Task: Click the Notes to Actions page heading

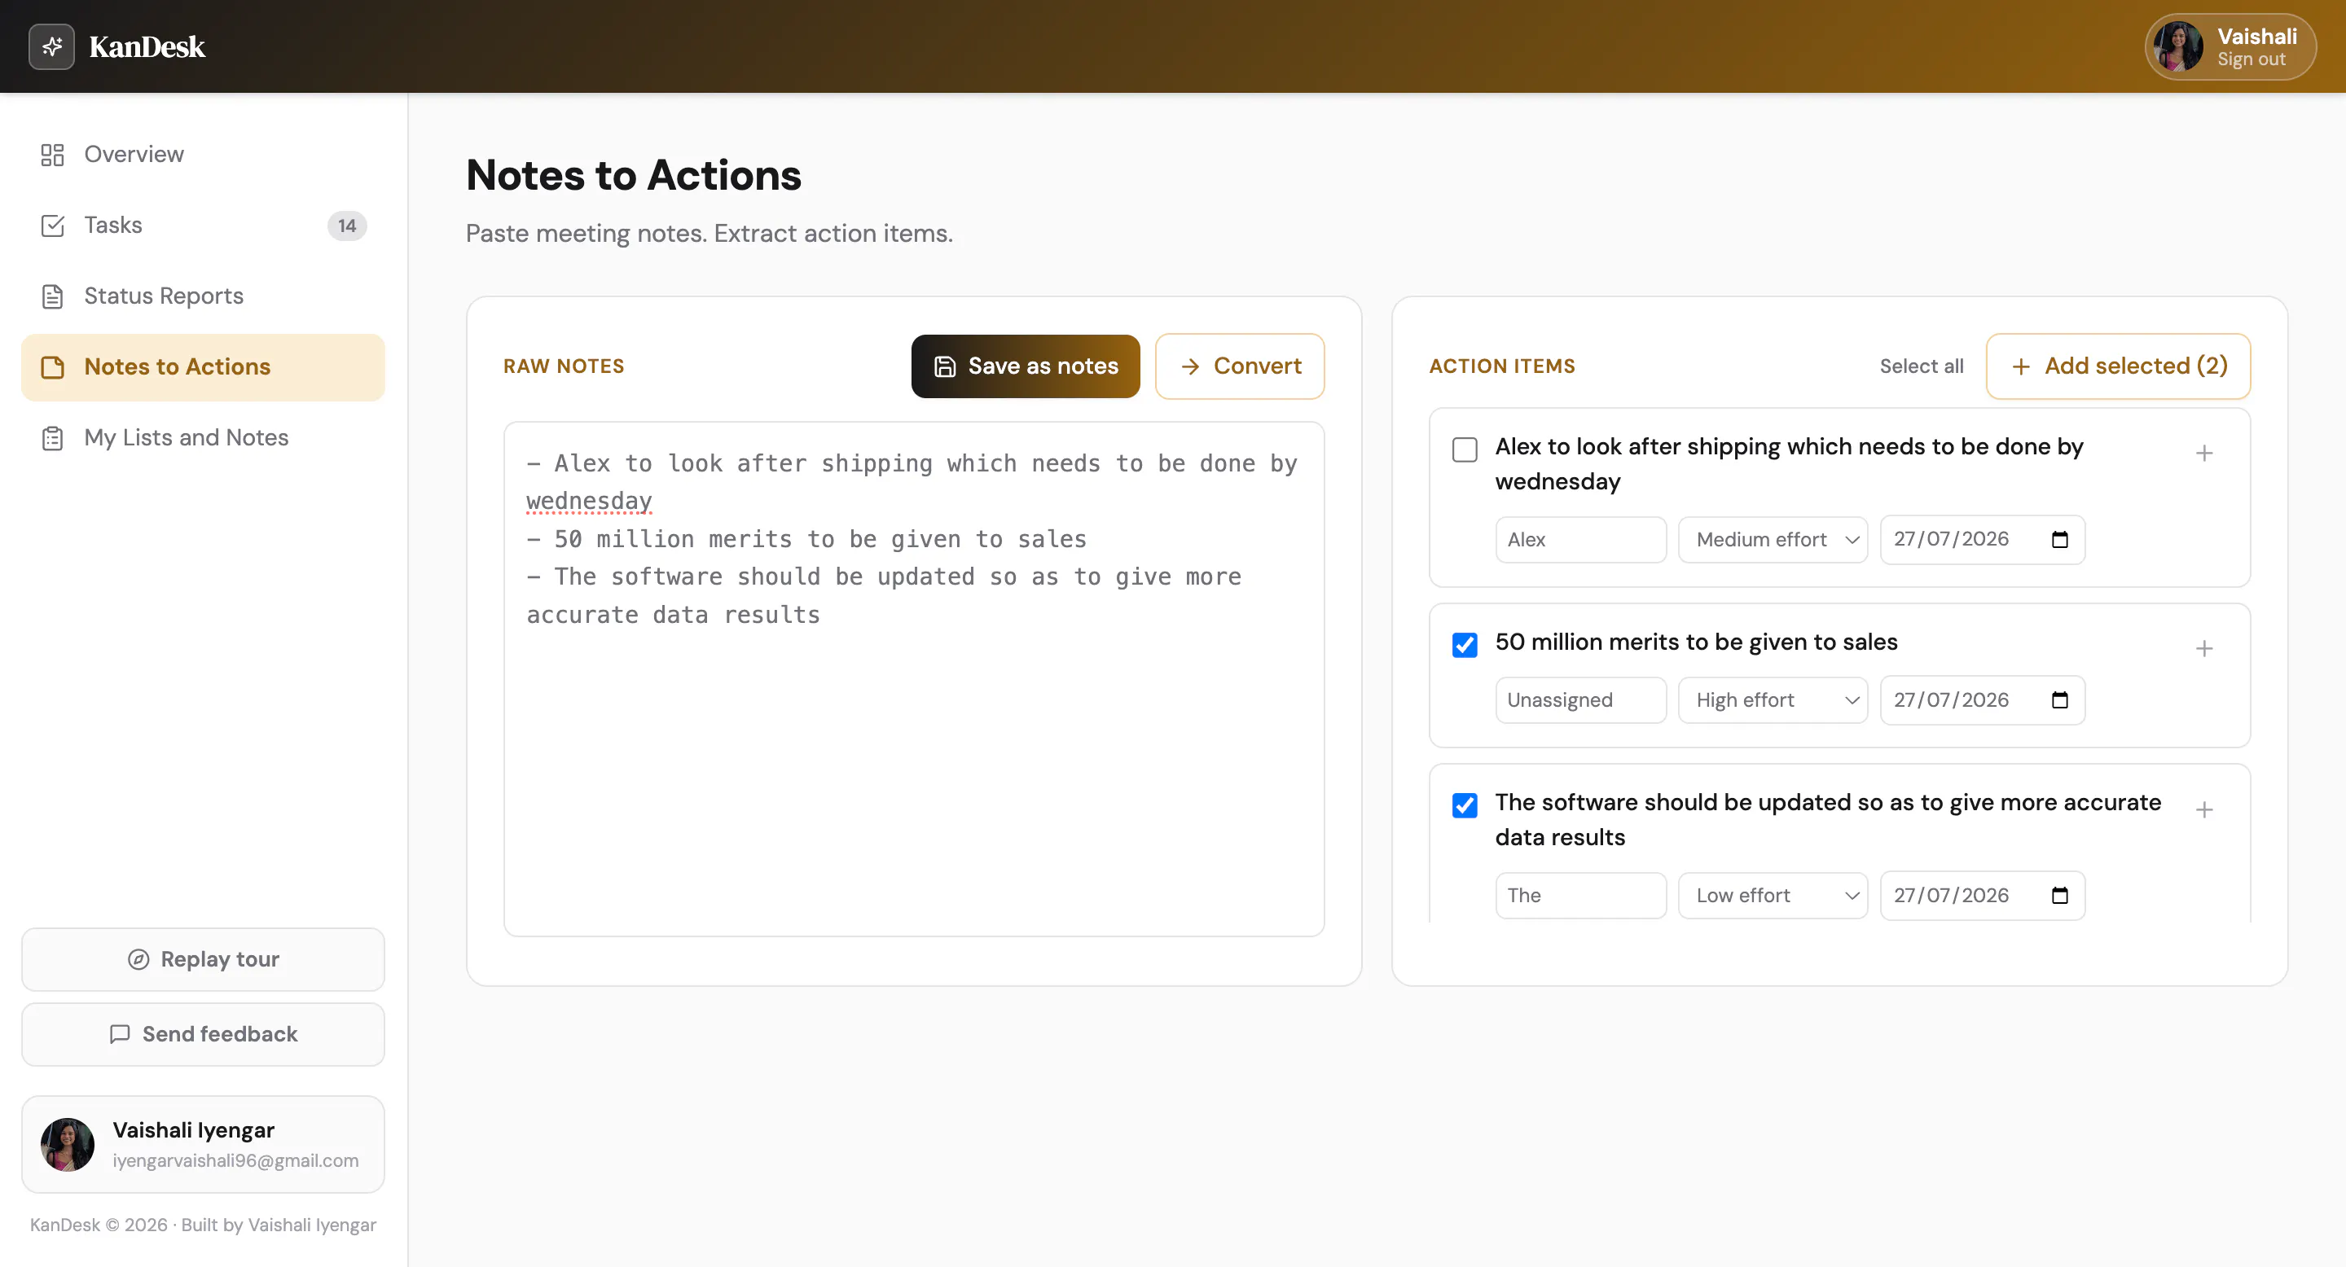Action: click(633, 176)
